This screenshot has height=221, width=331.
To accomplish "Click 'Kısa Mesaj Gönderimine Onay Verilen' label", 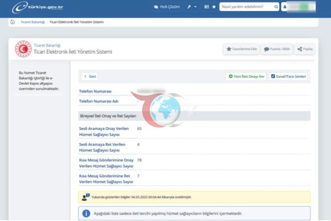I will (106, 163).
